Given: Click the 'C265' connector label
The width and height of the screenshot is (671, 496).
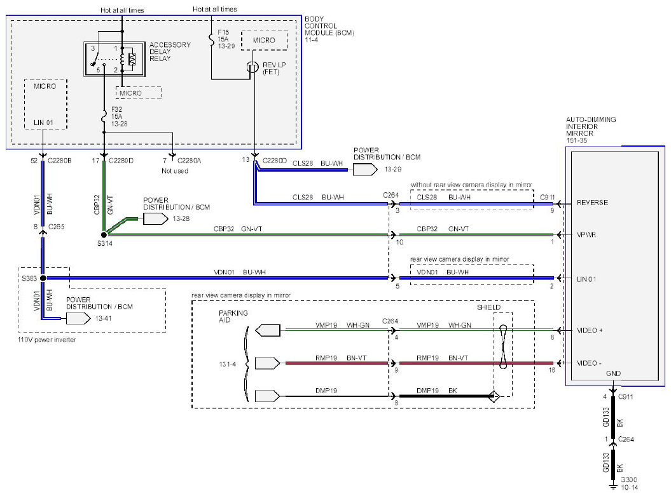Looking at the screenshot, I should pos(57,227).
